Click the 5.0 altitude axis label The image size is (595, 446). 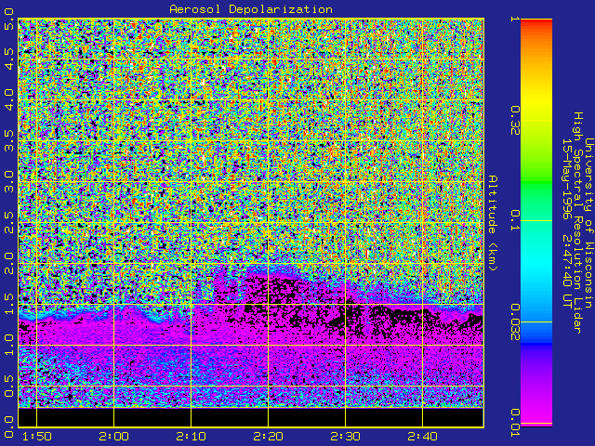[x=8, y=19]
